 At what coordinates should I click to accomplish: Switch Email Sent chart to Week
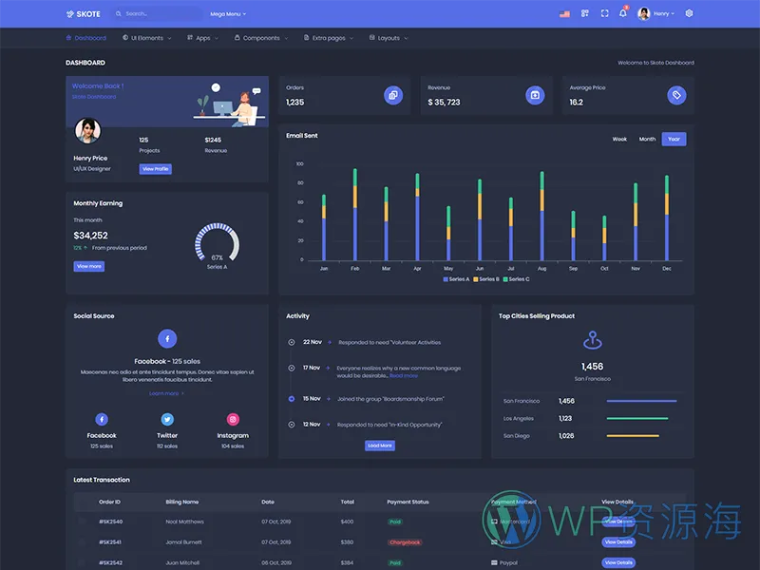click(619, 139)
